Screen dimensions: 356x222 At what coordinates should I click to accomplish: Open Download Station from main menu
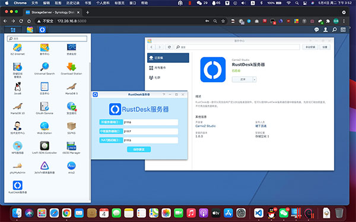click(x=71, y=69)
